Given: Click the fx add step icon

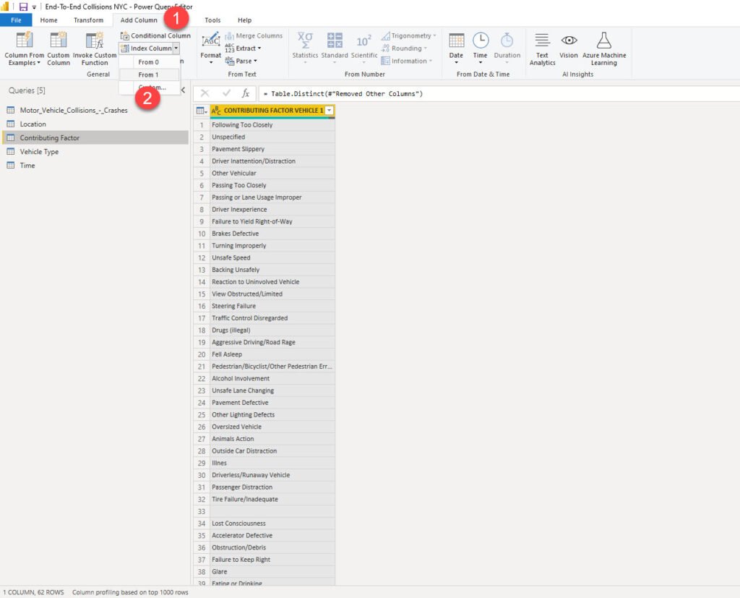Looking at the screenshot, I should 246,93.
